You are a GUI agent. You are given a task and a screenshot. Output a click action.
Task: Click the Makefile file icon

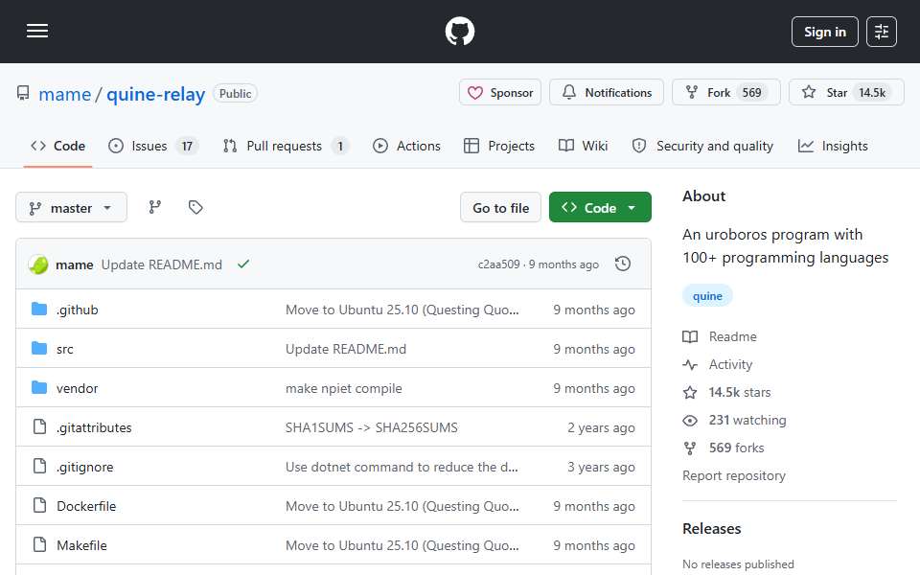(x=39, y=544)
